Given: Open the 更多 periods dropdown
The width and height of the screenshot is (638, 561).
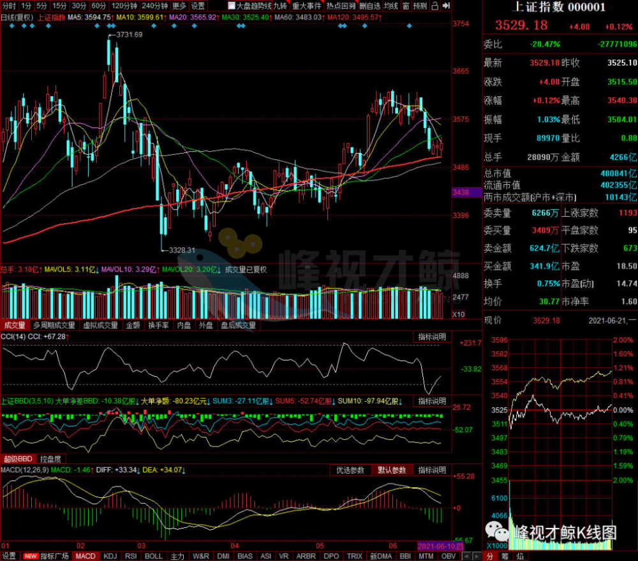Looking at the screenshot, I should click(x=179, y=6).
